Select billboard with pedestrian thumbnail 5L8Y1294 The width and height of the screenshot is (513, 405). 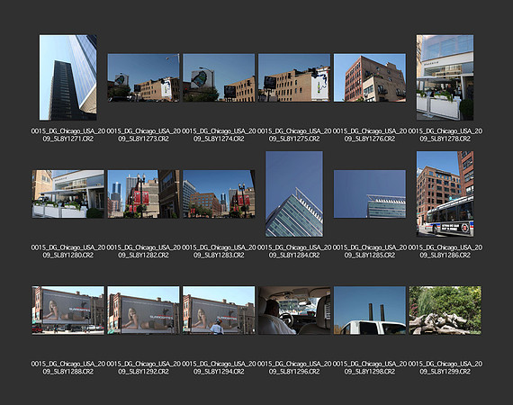pyautogui.click(x=219, y=310)
